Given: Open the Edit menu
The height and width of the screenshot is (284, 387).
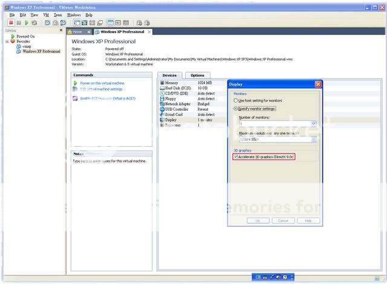Looking at the screenshot, I should click(x=23, y=15).
